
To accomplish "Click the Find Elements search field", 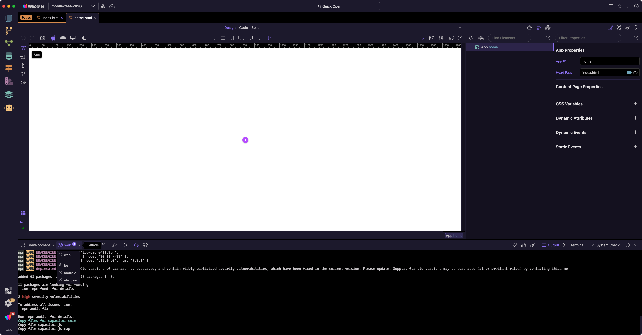I will click(509, 38).
